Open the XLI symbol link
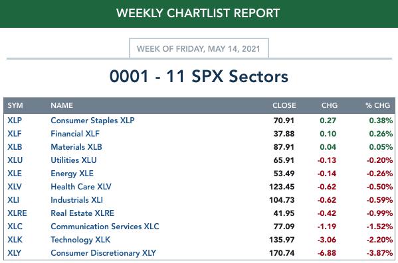This screenshot has width=398, height=263. (13, 200)
